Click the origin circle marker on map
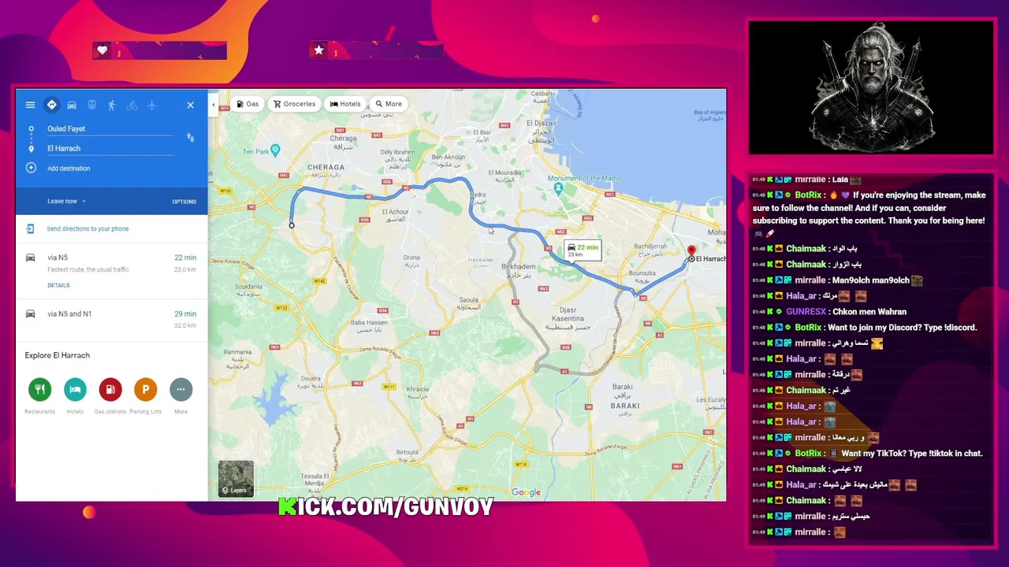 [x=292, y=225]
